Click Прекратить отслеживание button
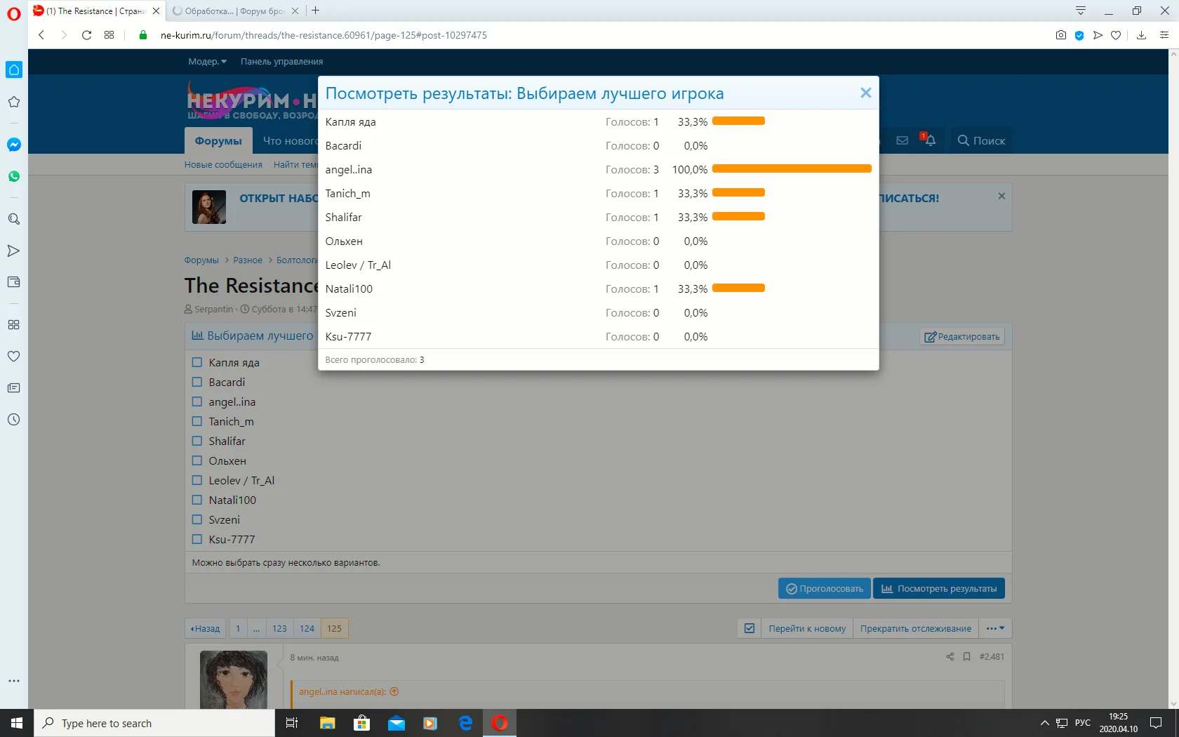The image size is (1179, 737). point(916,628)
